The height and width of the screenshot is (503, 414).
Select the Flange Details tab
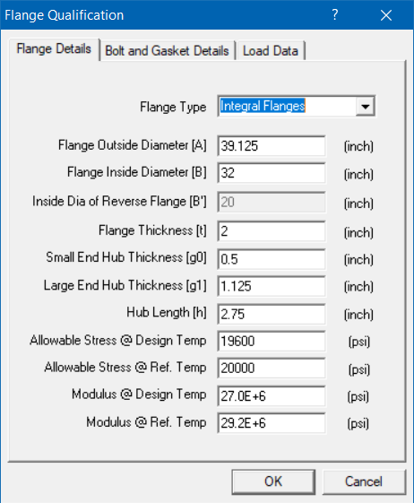click(x=54, y=49)
